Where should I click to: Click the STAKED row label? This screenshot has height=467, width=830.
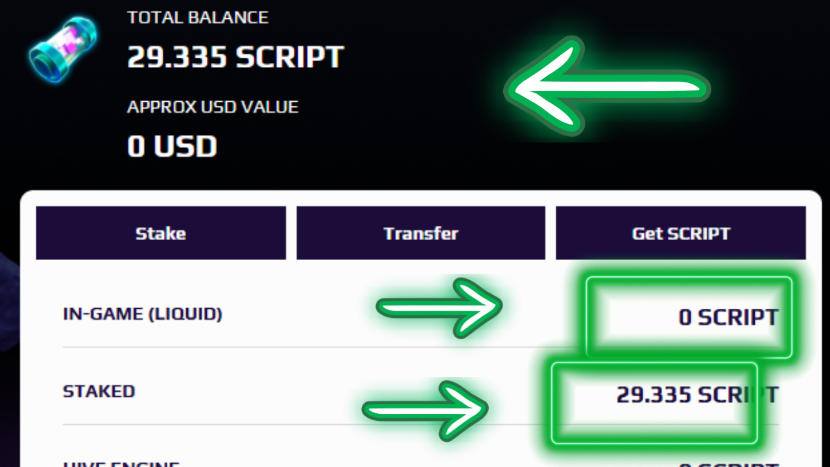pos(99,392)
